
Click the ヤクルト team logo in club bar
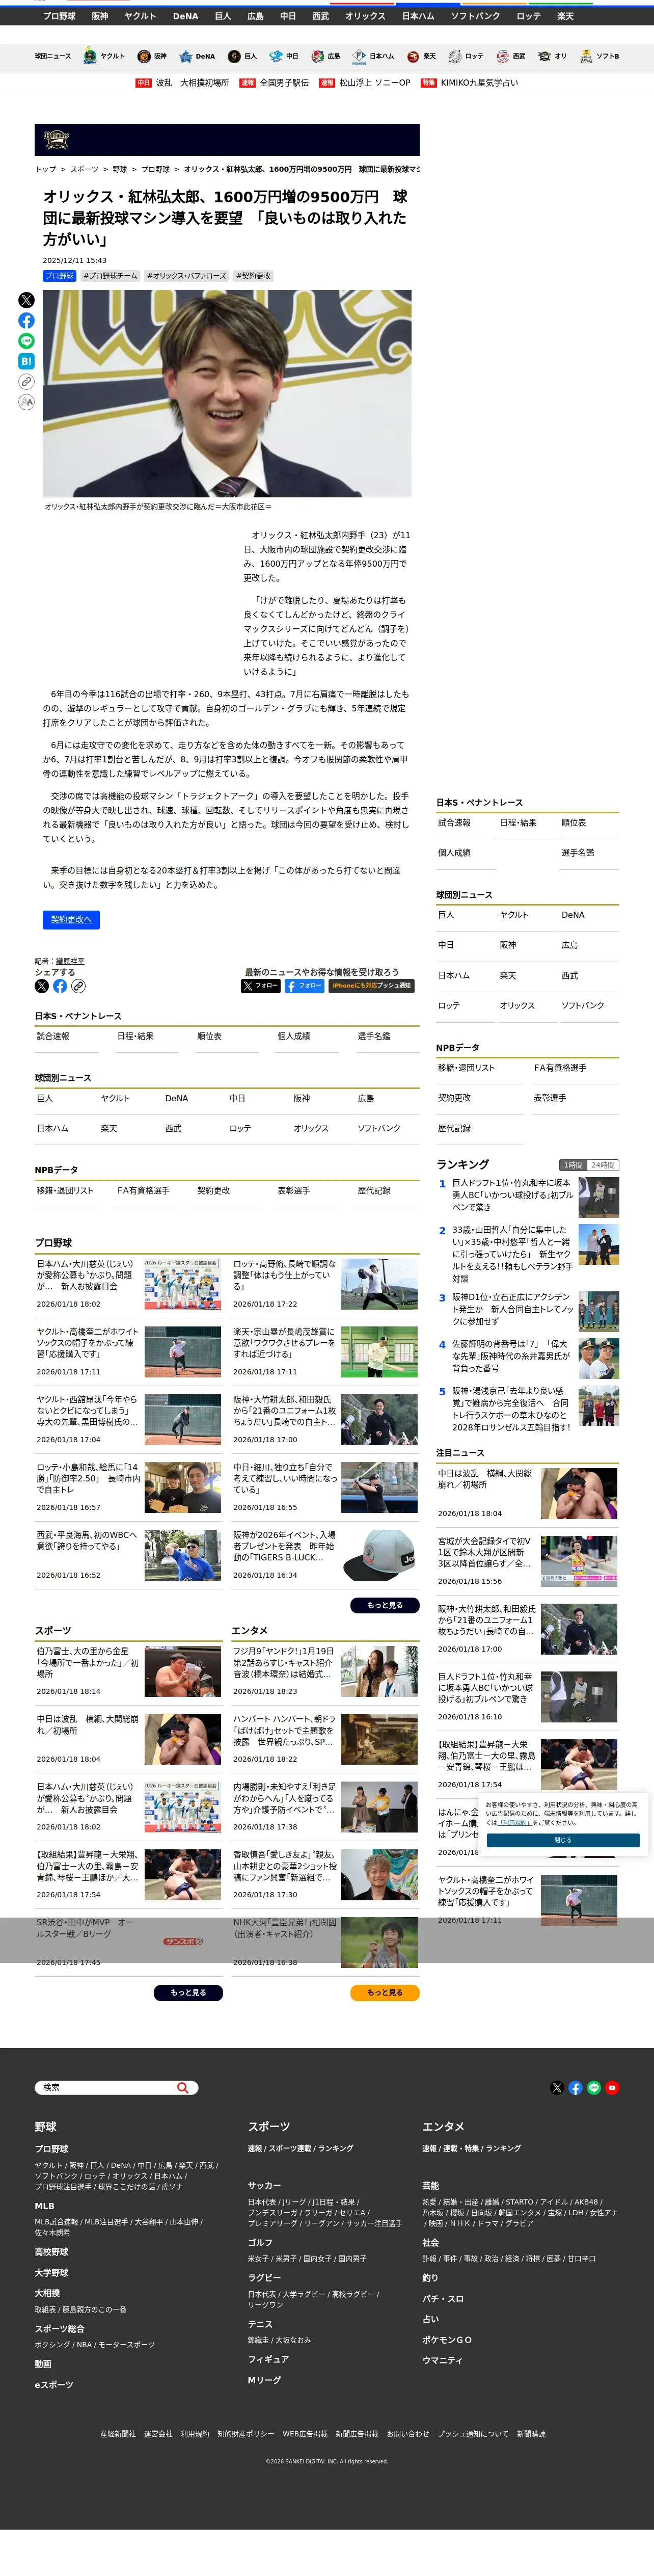coord(90,56)
